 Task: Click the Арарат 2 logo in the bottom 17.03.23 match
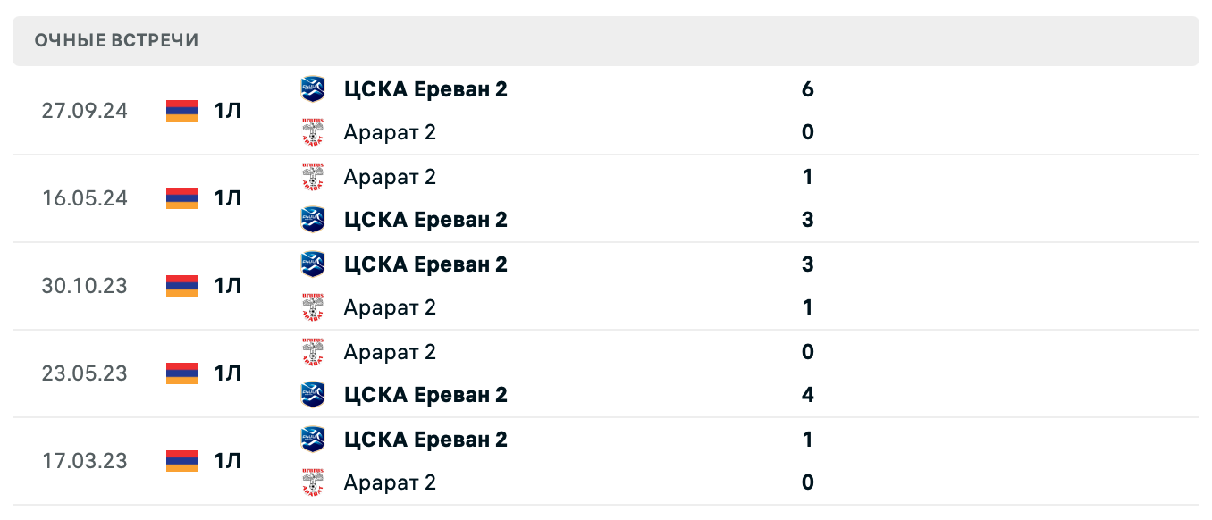[314, 482]
